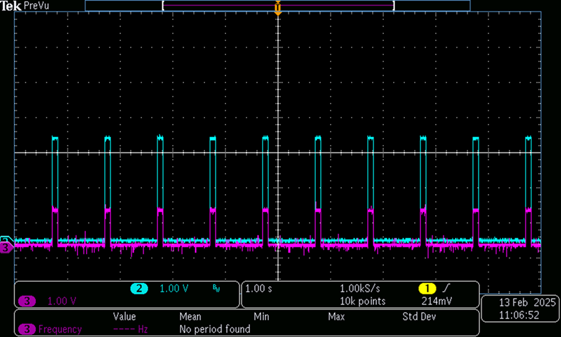561x337 pixels.
Task: Click the channel 3 ground reference marker
Action: 6,248
